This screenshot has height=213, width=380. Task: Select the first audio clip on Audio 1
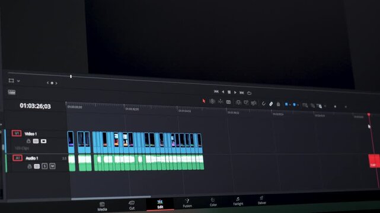coord(72,163)
